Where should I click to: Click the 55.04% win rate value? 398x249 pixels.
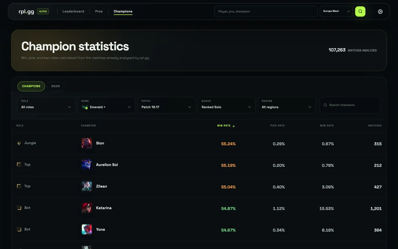pos(228,187)
